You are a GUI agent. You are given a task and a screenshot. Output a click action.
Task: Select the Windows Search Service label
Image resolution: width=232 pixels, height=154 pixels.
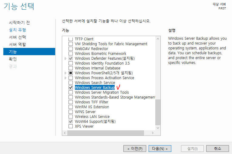[x=95, y=82]
